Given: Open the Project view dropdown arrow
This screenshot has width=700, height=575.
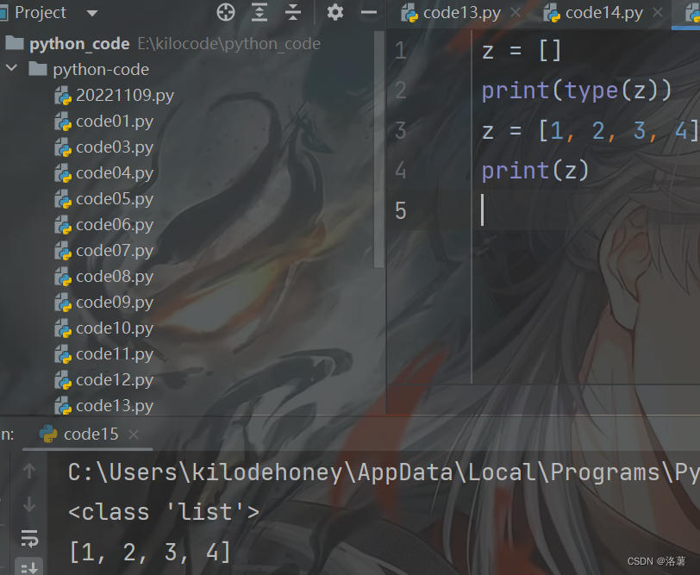Looking at the screenshot, I should (92, 14).
